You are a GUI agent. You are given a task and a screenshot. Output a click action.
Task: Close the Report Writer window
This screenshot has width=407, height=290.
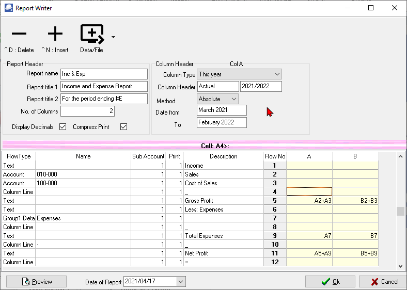click(395, 8)
